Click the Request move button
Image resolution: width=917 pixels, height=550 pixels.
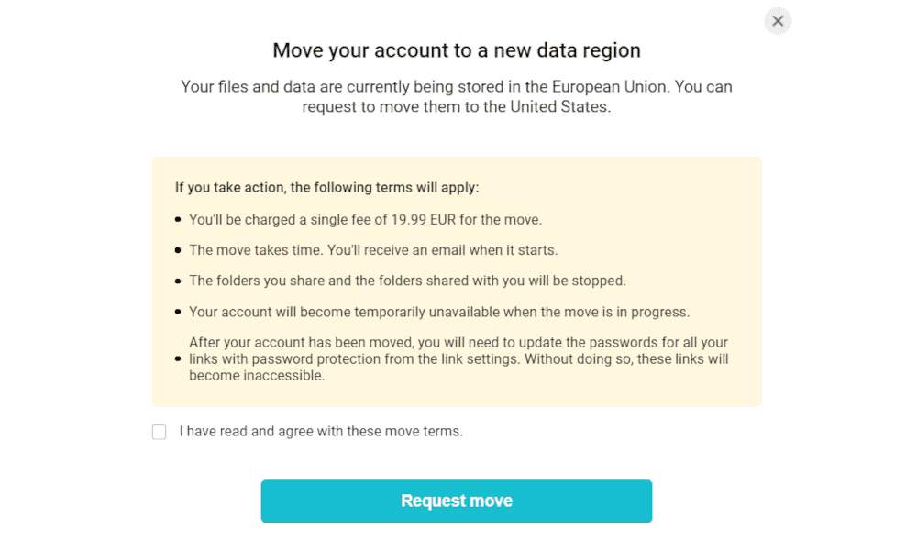456,500
